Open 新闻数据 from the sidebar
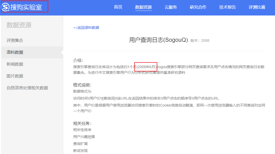 pyautogui.click(x=15, y=64)
